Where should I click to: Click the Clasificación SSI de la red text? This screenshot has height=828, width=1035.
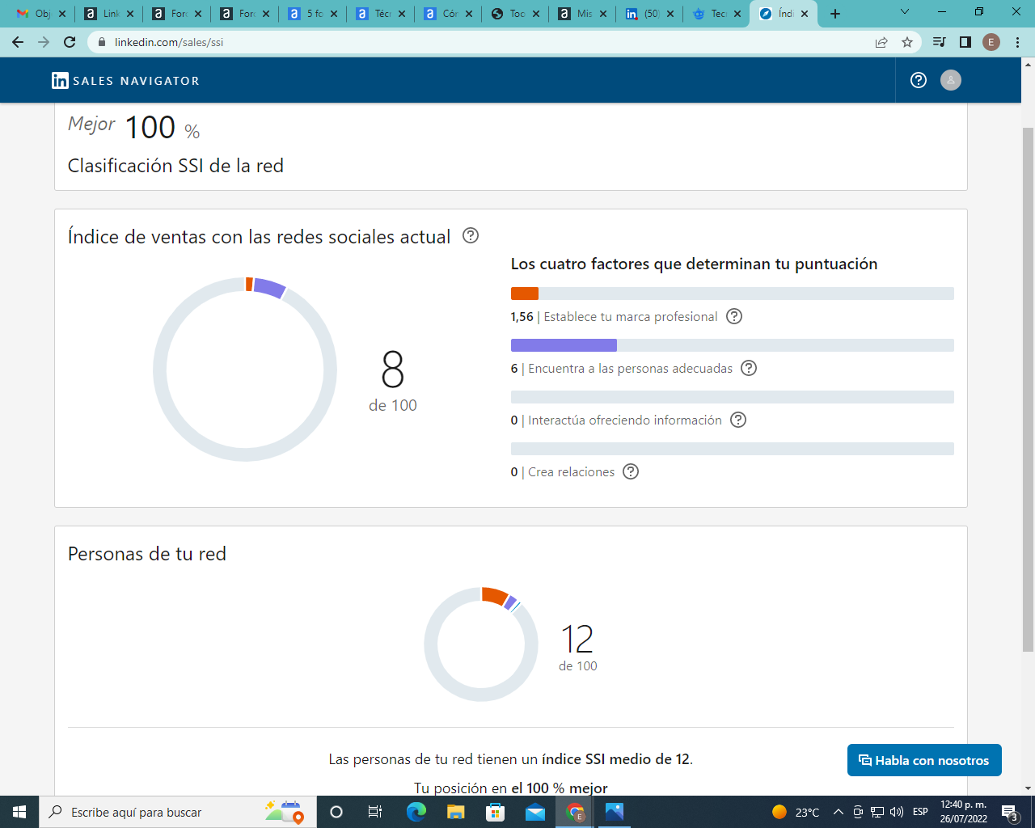tap(175, 166)
